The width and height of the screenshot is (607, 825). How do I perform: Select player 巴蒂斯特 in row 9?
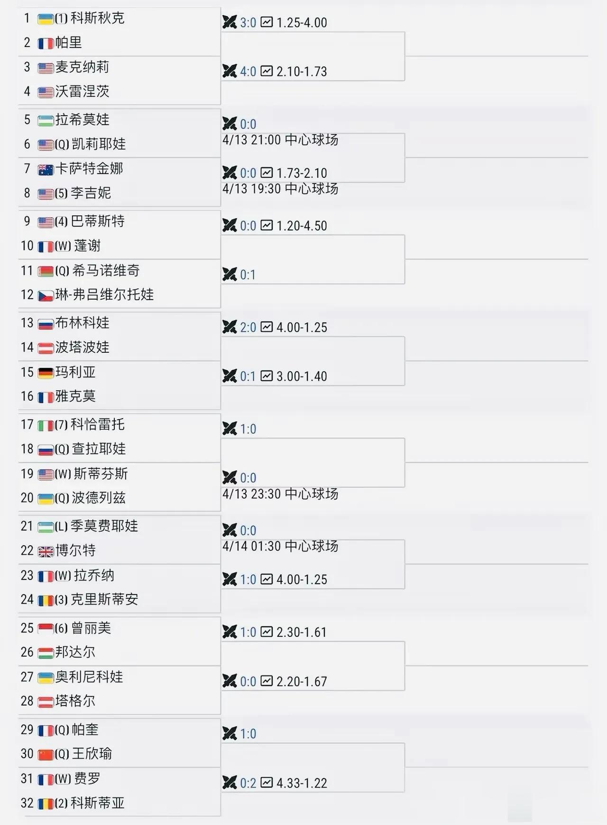click(97, 221)
